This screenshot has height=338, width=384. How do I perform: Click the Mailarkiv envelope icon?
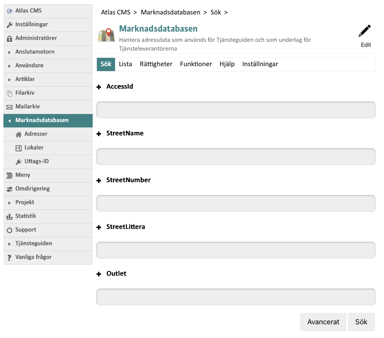[x=9, y=107]
